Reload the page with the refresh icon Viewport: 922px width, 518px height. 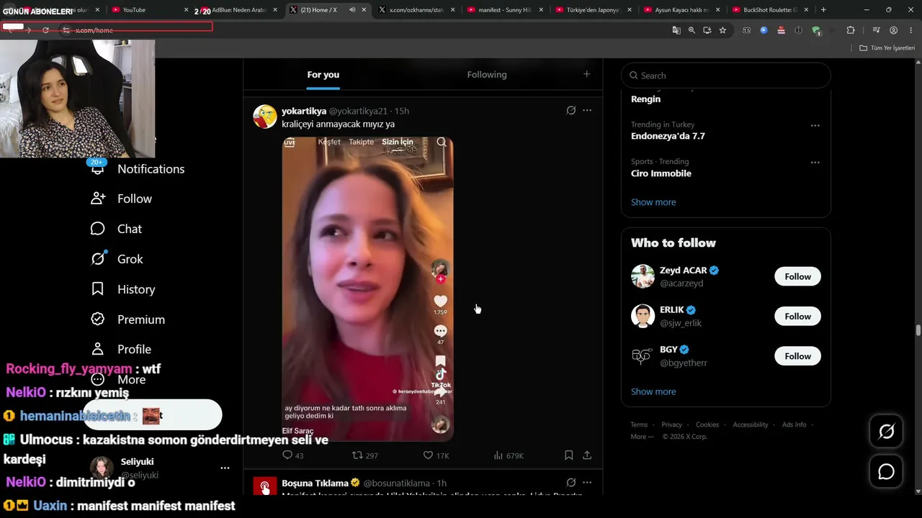coord(45,30)
